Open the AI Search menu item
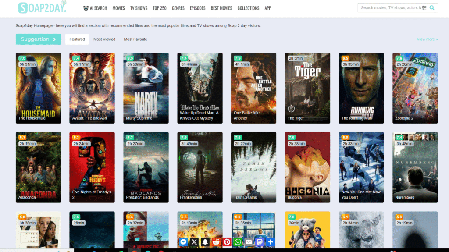The height and width of the screenshot is (252, 449). click(95, 8)
